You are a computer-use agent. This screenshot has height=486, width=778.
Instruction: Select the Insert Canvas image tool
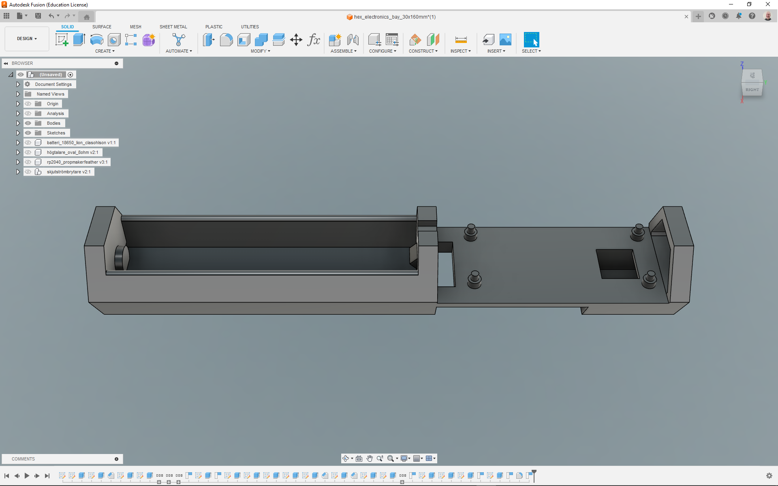coord(505,40)
